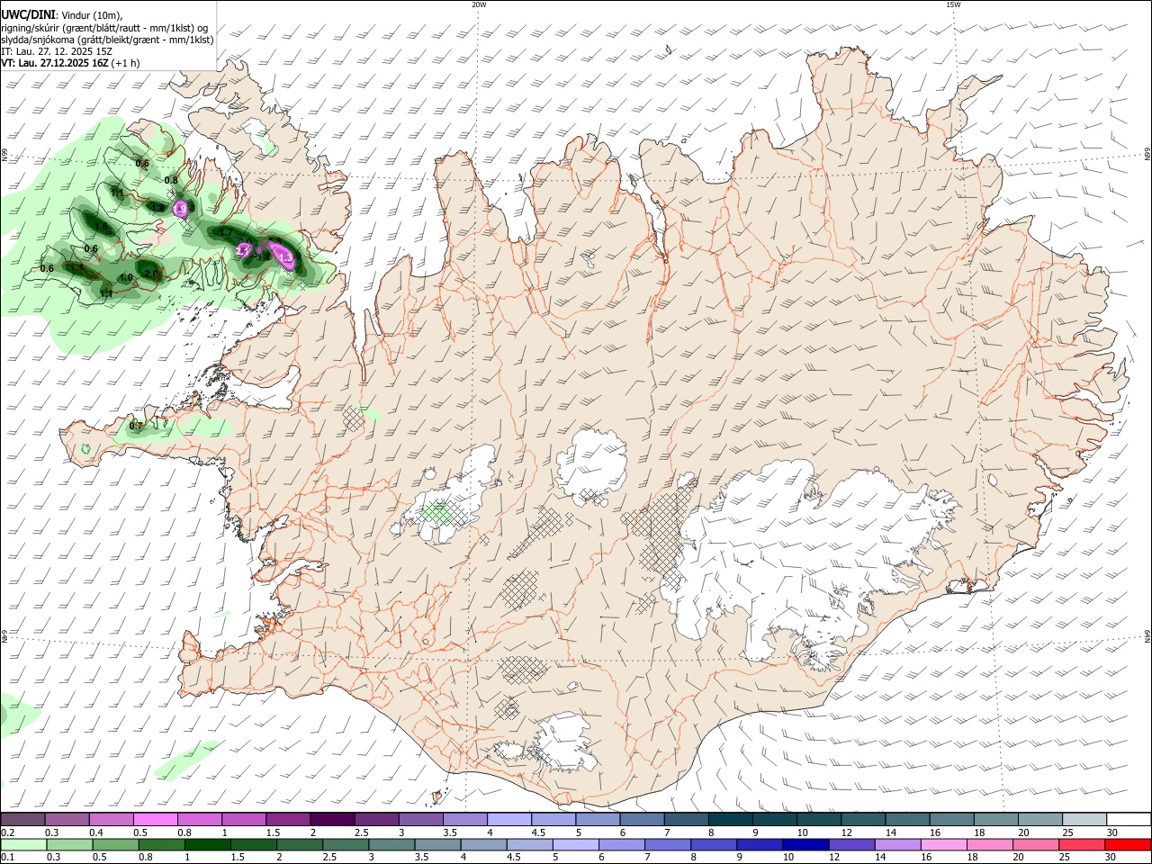This screenshot has height=864, width=1152.
Task: Click the 1.0 precipitation value on the map
Action: [x=126, y=278]
